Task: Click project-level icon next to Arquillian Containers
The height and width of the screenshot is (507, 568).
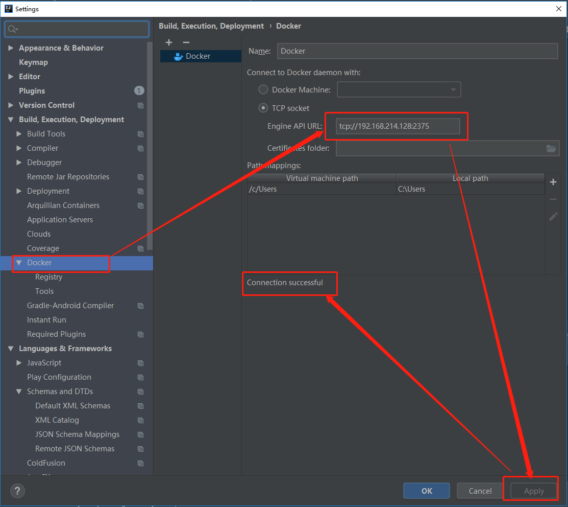Action: (x=140, y=205)
